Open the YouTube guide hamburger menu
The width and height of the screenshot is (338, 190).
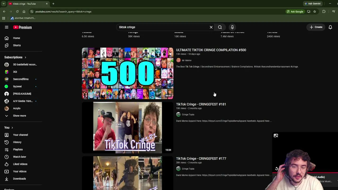point(7,27)
